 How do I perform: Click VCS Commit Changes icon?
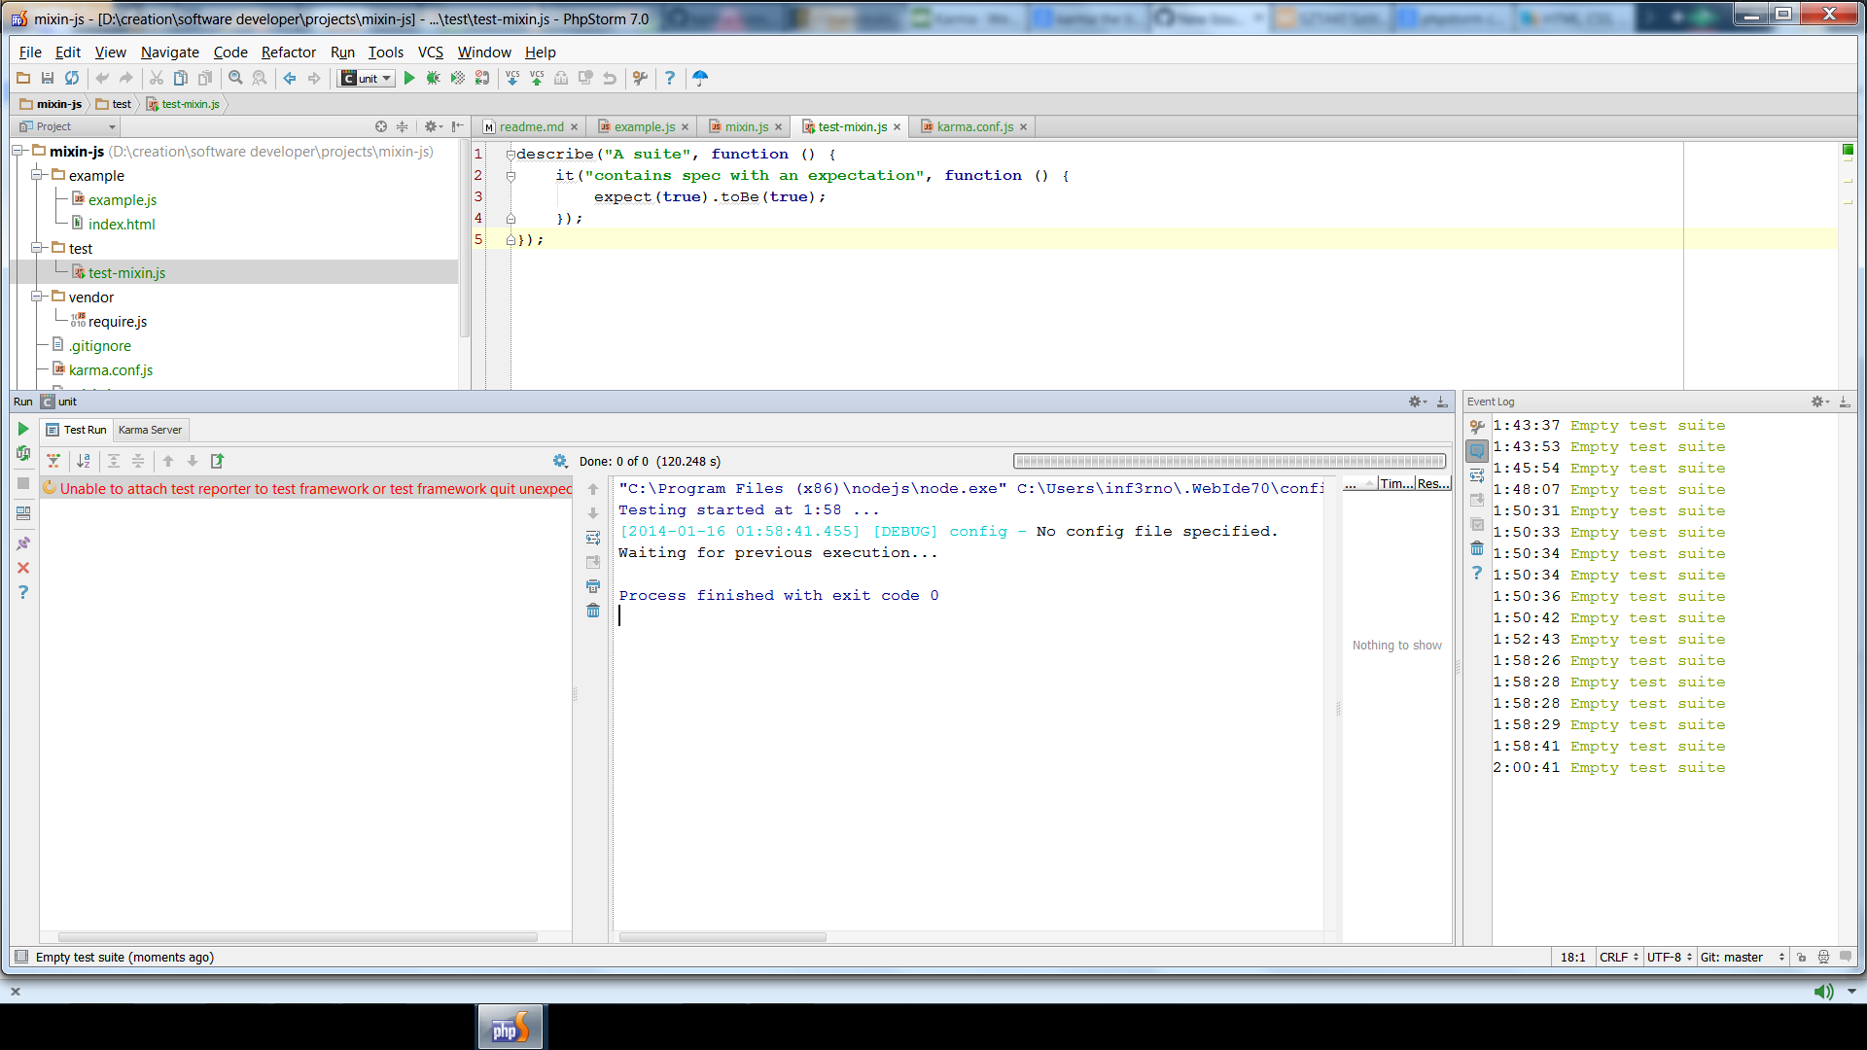[x=537, y=78]
